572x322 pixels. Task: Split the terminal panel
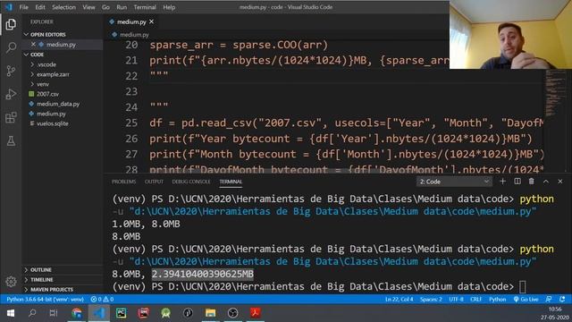517,182
